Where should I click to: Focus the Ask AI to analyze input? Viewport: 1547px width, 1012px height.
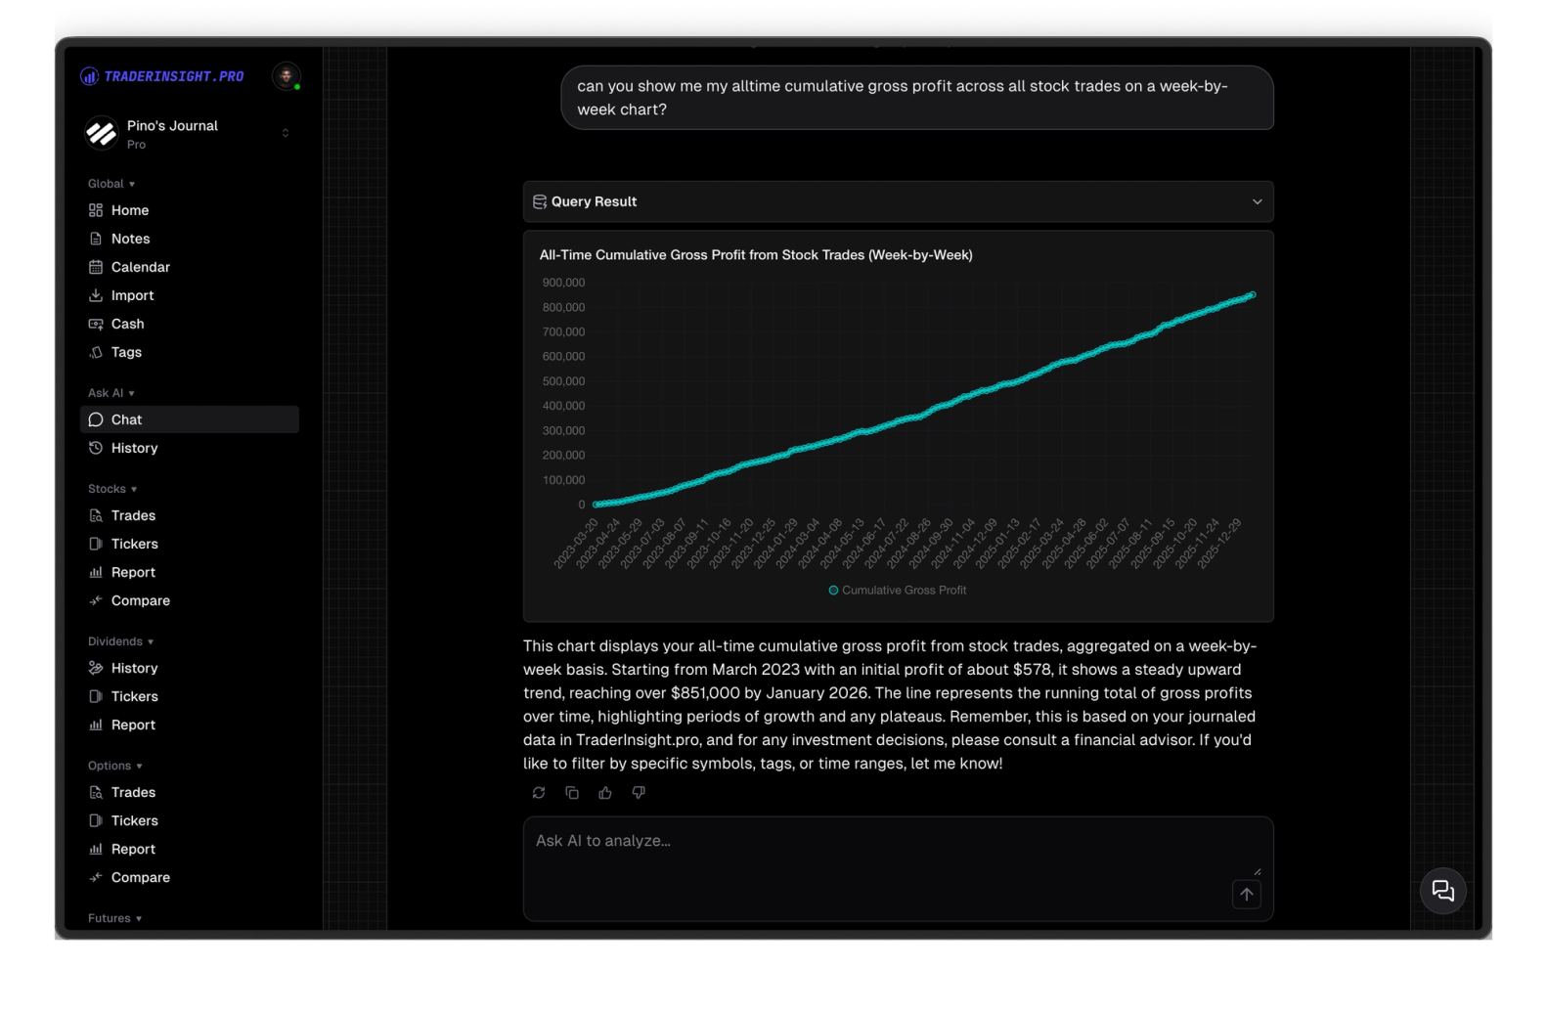898,868
